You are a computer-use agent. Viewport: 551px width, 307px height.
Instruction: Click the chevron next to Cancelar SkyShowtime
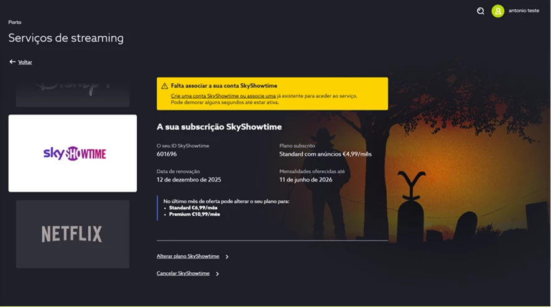217,273
